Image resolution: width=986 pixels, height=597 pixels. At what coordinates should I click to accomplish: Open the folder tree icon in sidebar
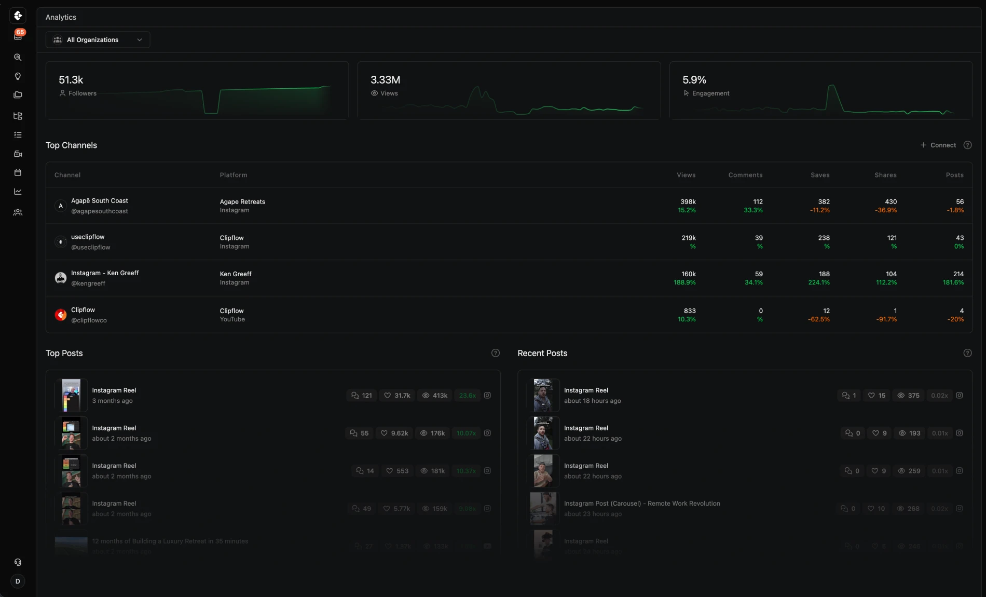(x=18, y=116)
